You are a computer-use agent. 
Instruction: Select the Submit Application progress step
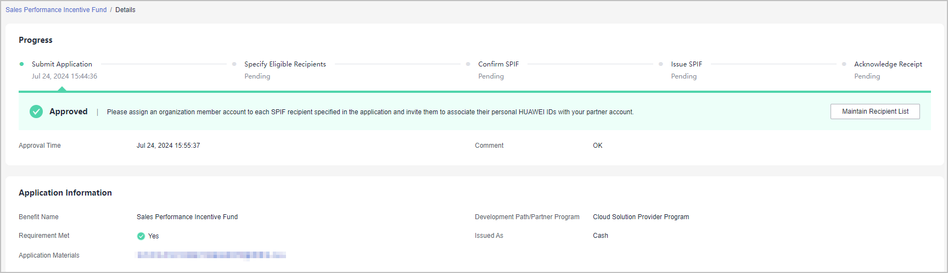[62, 64]
